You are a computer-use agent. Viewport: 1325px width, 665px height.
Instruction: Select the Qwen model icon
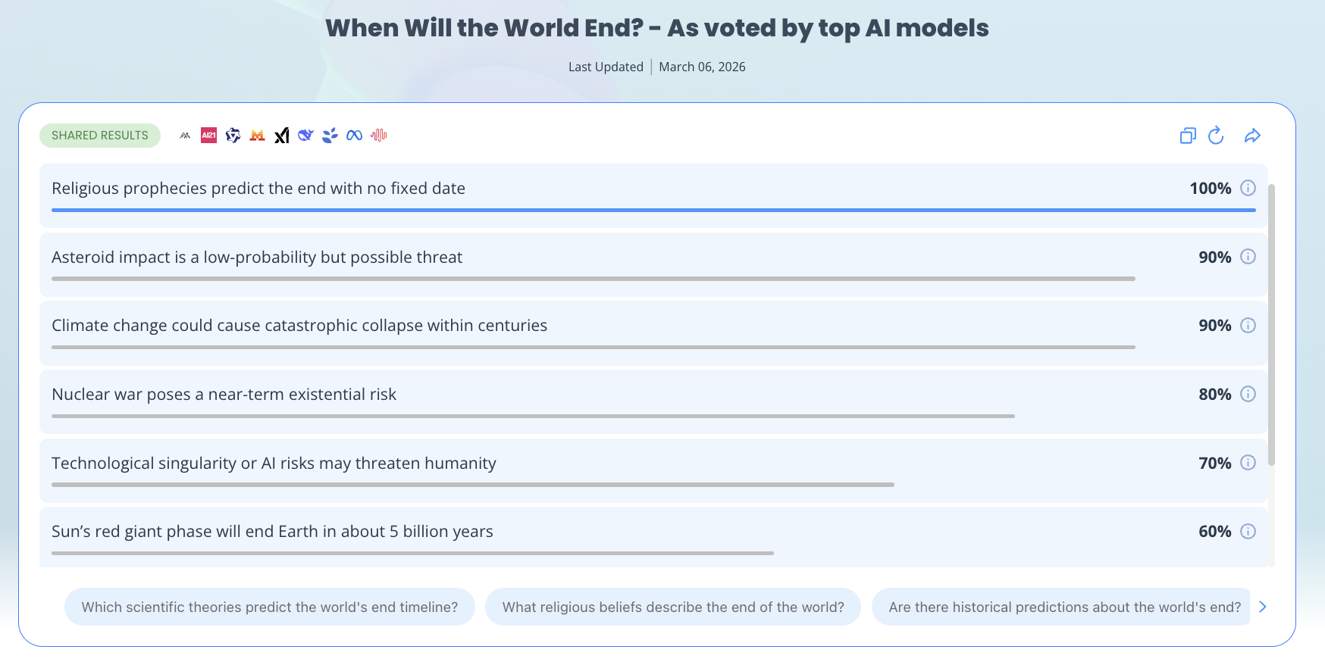point(233,136)
